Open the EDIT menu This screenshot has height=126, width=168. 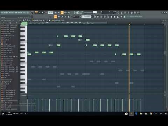5,13
